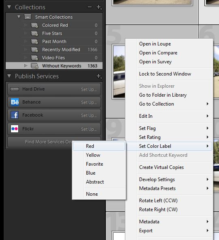219x240 pixels.
Task: Collapse the Publish Services panel
Action: [9, 76]
